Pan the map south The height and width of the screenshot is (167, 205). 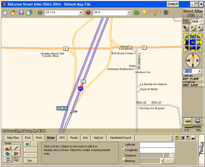click(193, 49)
